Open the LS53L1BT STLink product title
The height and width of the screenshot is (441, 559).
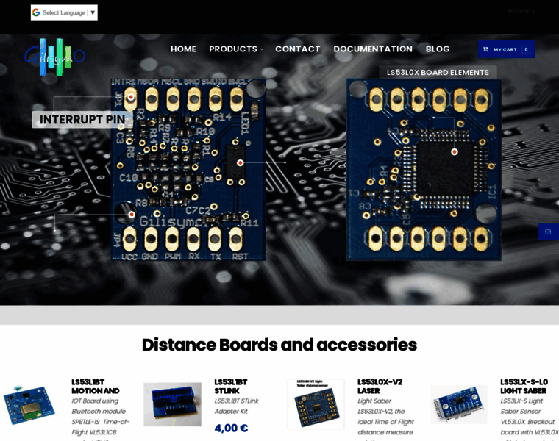pos(231,387)
